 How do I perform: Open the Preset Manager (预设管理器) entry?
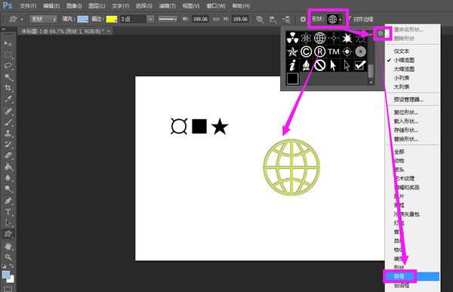(408, 100)
